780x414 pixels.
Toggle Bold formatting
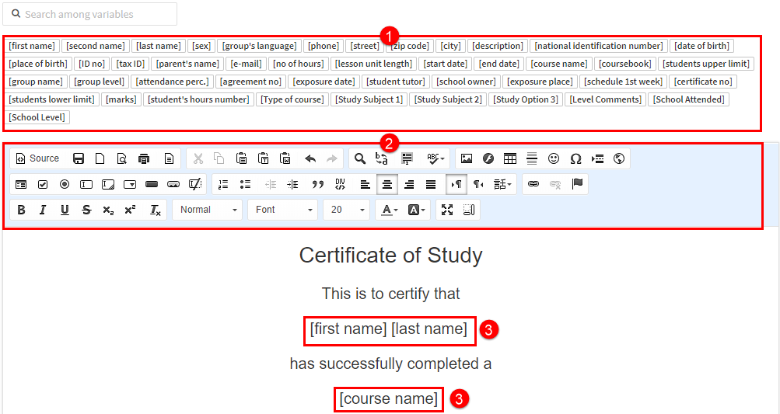coord(21,210)
